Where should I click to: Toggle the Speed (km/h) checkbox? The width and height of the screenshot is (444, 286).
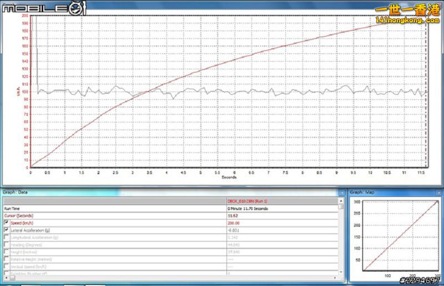click(x=7, y=222)
